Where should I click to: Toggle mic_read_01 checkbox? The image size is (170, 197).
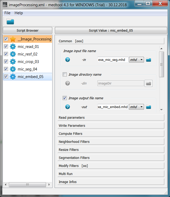pyautogui.click(x=6, y=46)
